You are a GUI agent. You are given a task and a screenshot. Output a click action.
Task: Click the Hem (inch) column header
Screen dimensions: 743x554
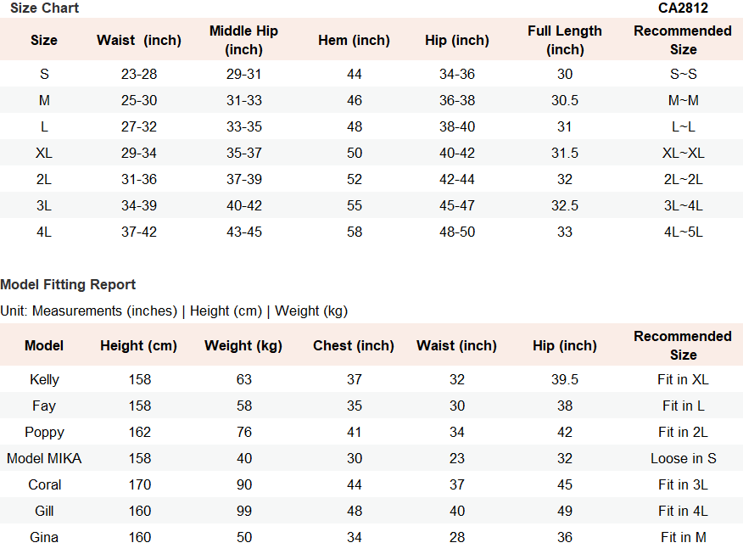point(354,40)
